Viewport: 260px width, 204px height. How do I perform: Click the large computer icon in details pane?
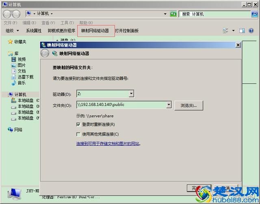[x=14, y=194]
